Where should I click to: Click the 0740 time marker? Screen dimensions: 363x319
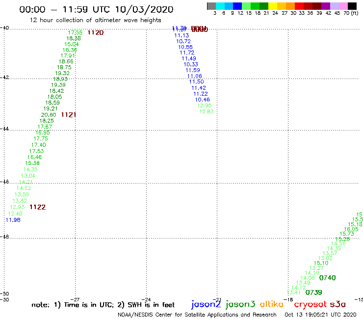point(327,278)
